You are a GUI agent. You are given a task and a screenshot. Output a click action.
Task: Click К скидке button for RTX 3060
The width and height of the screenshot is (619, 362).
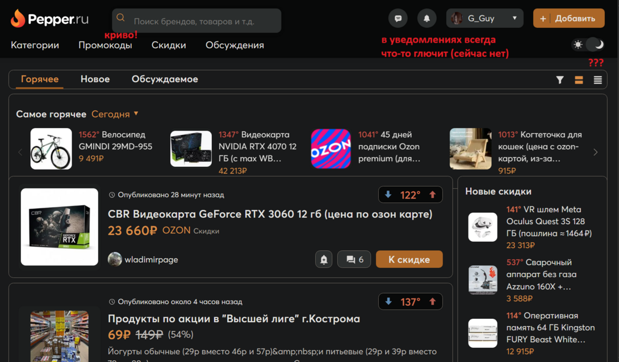(x=409, y=259)
